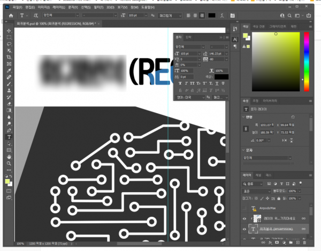321x251 pixels.
Task: Toggle Faux Bold in Character panel
Action: [180, 83]
